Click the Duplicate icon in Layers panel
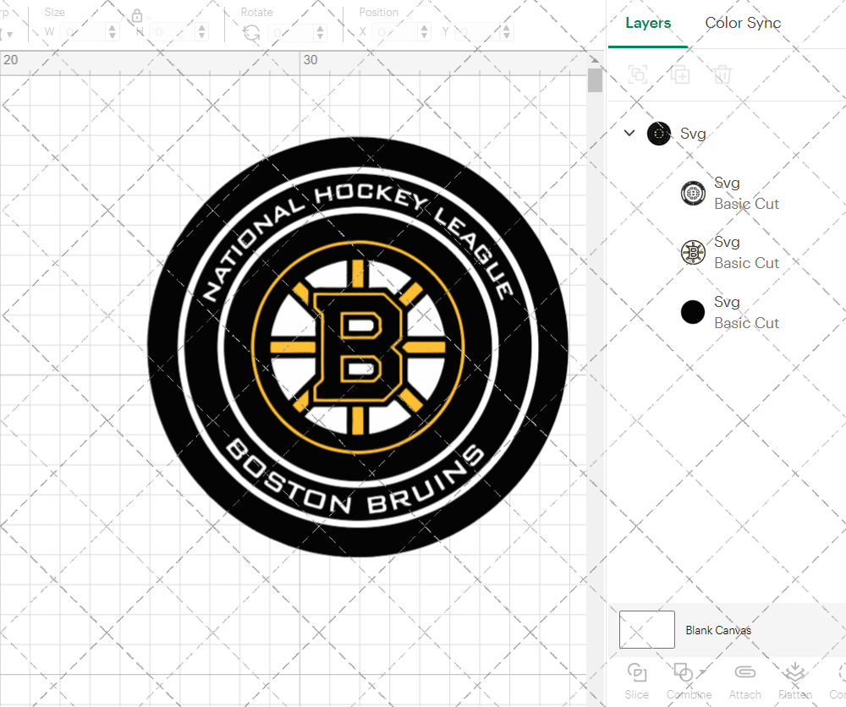The width and height of the screenshot is (846, 707). 680,74
